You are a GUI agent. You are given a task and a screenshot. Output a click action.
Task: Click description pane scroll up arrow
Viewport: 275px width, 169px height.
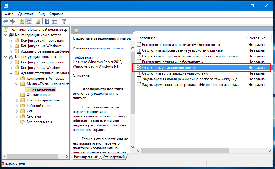point(133,48)
